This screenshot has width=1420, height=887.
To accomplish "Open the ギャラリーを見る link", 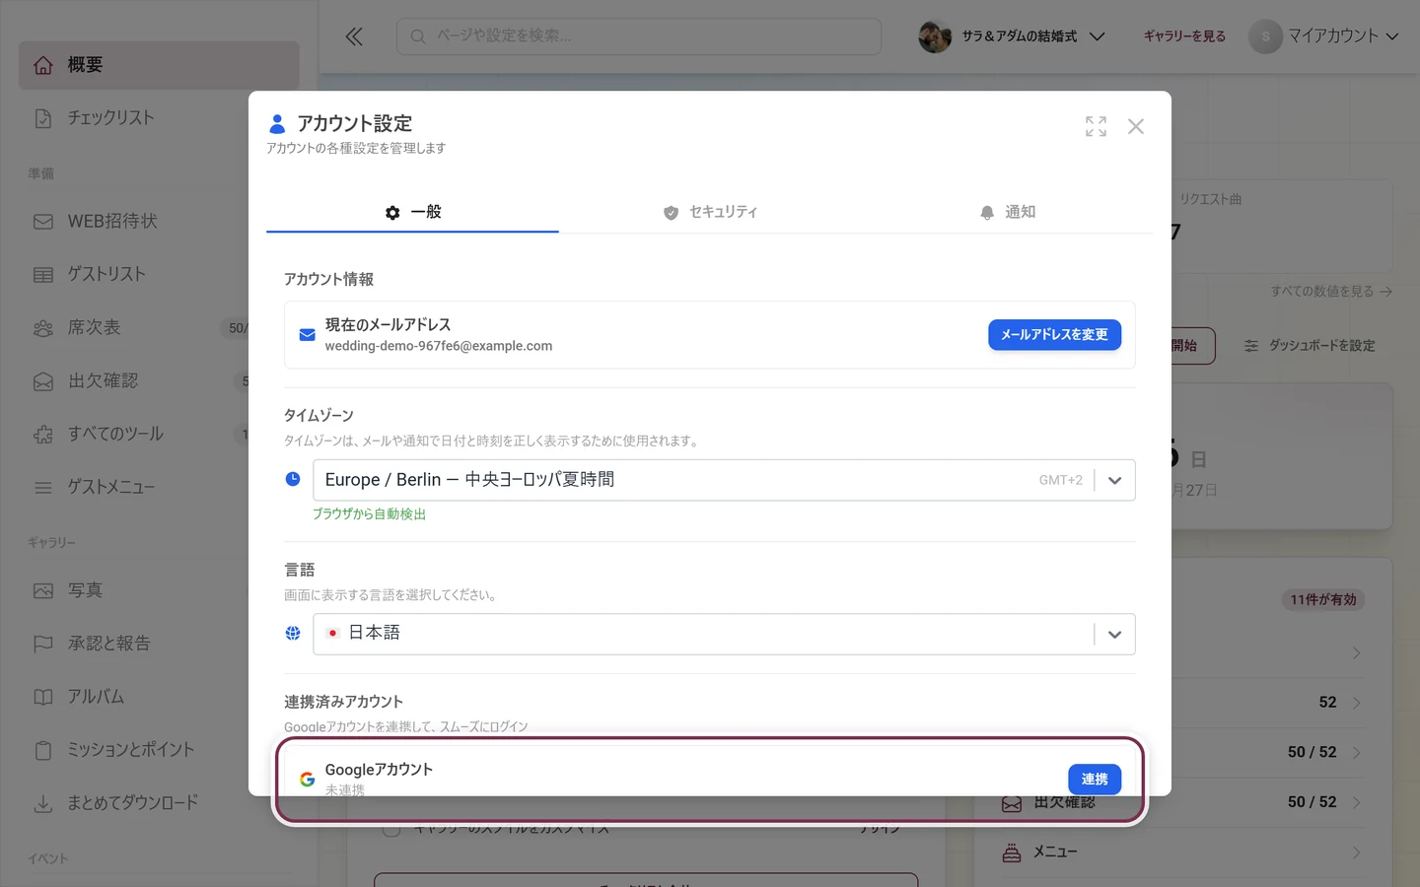I will point(1184,36).
